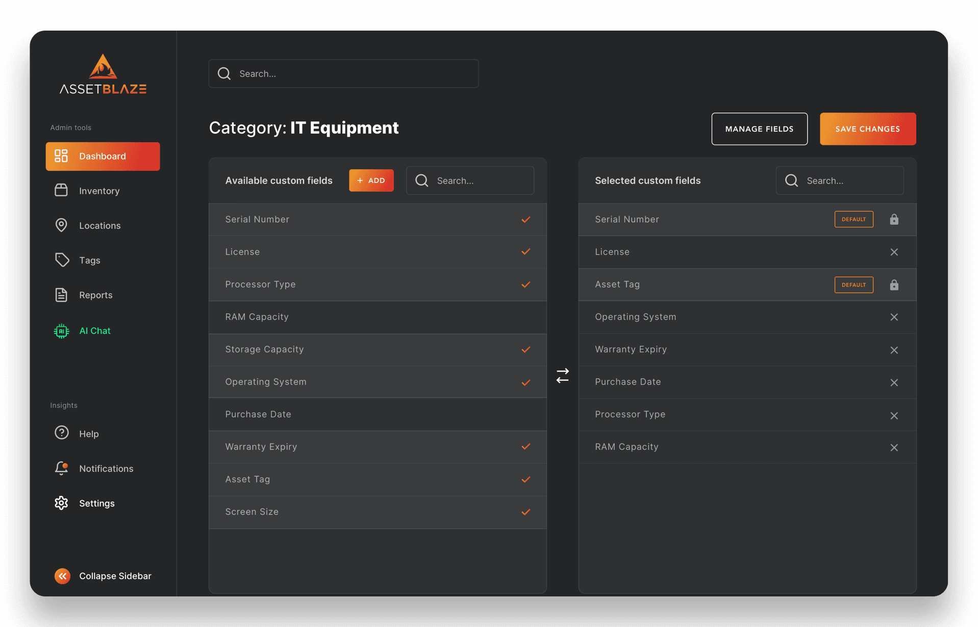
Task: Click the Default badge on Asset Tag
Action: pyautogui.click(x=854, y=284)
